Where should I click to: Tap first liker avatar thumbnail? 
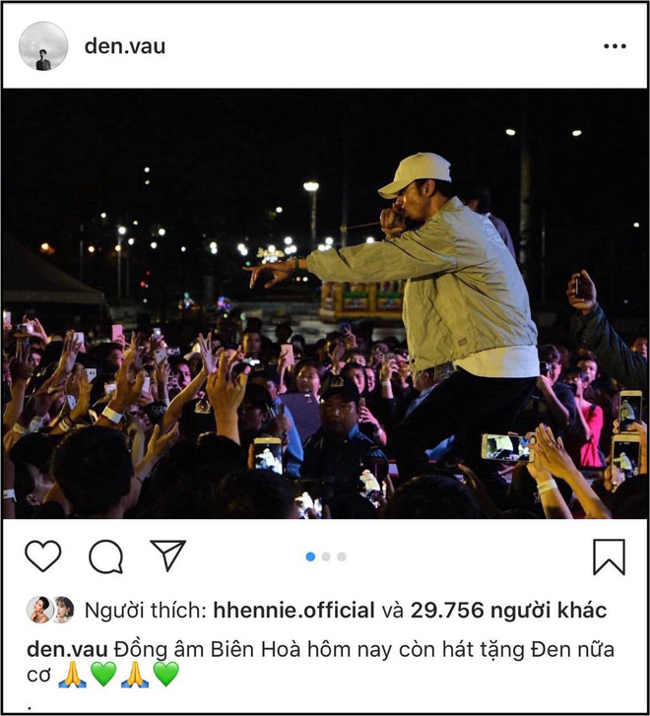(39, 610)
